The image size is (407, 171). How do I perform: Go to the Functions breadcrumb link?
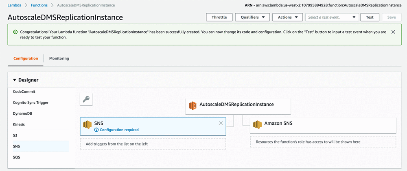(39, 5)
